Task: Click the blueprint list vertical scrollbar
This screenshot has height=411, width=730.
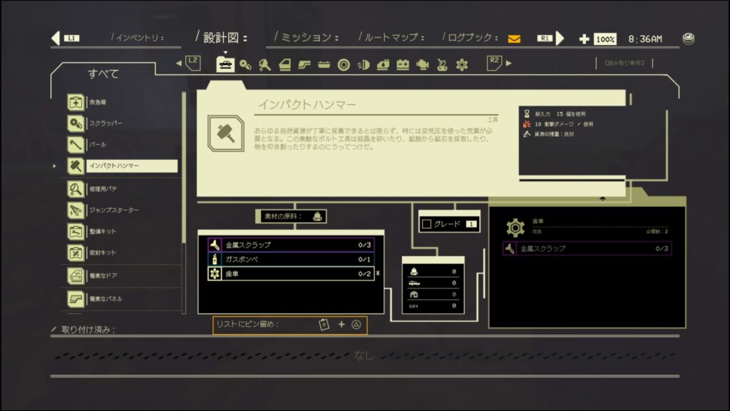Action: (184, 200)
